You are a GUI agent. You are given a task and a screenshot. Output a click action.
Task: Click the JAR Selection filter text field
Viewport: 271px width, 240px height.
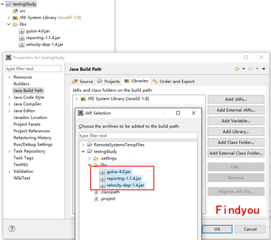click(138, 136)
